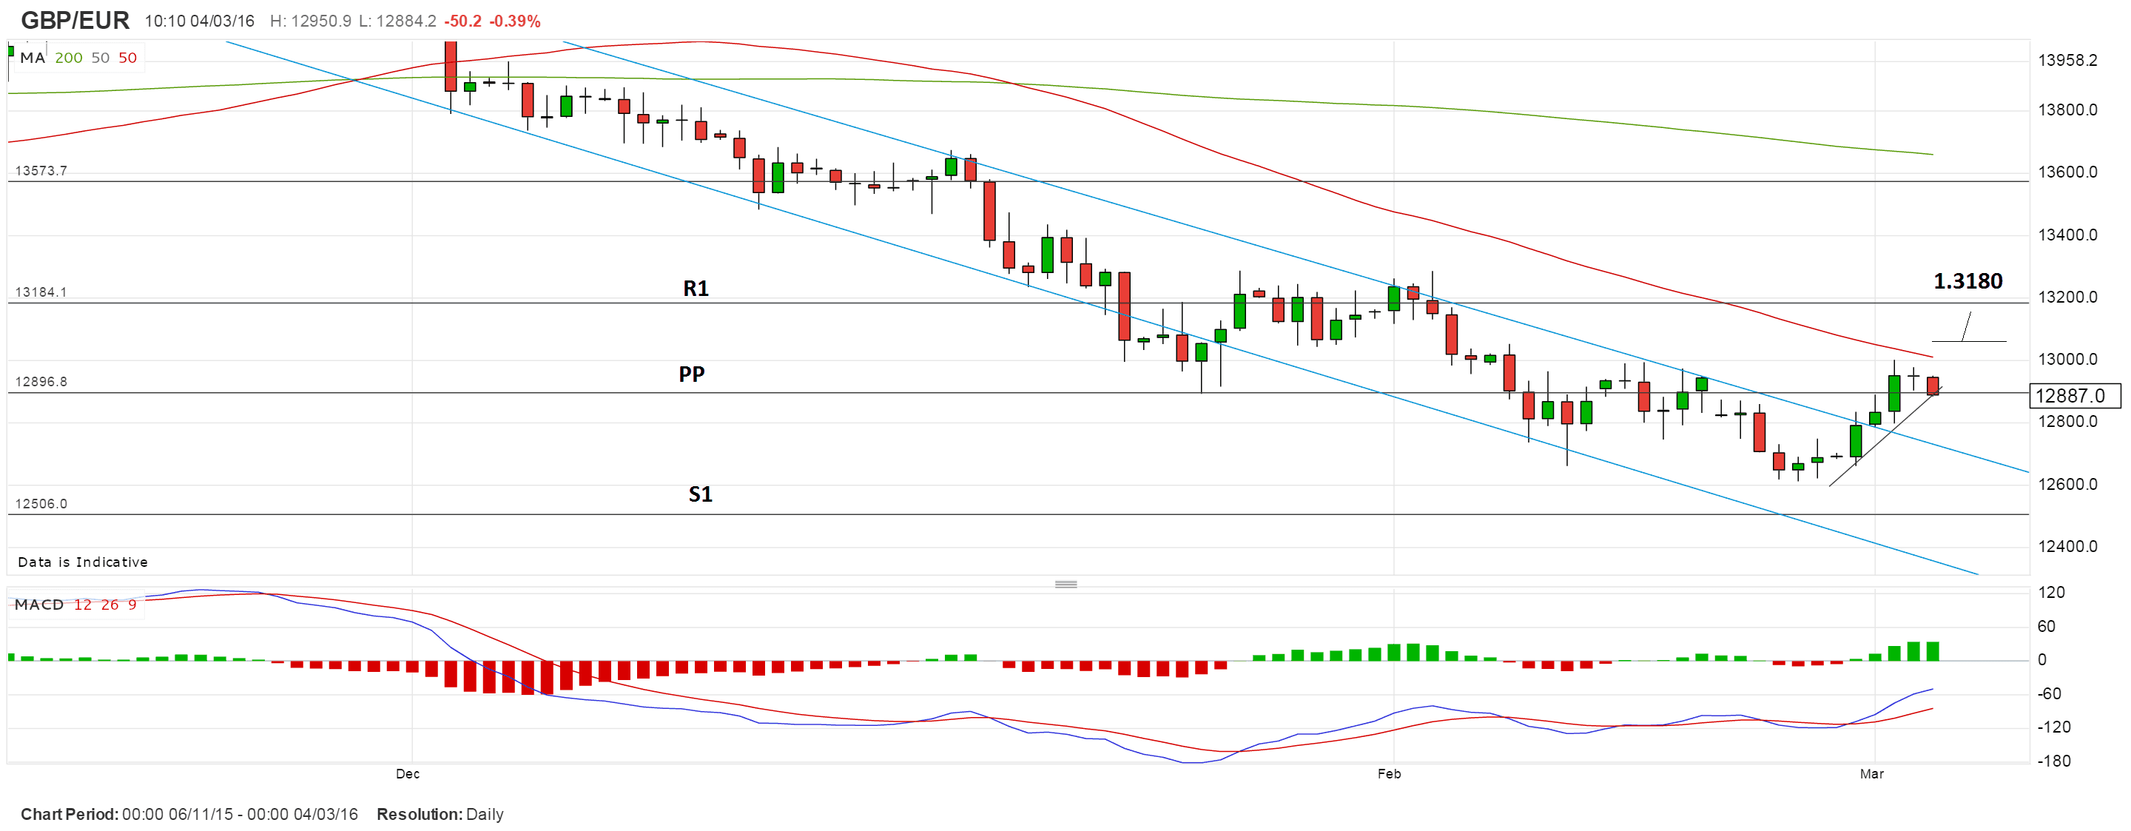Click the MACD indicator label

pyautogui.click(x=39, y=605)
